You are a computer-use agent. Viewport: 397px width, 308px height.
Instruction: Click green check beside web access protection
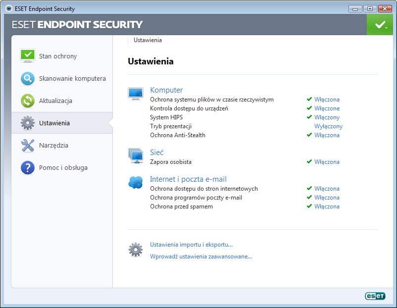309,189
